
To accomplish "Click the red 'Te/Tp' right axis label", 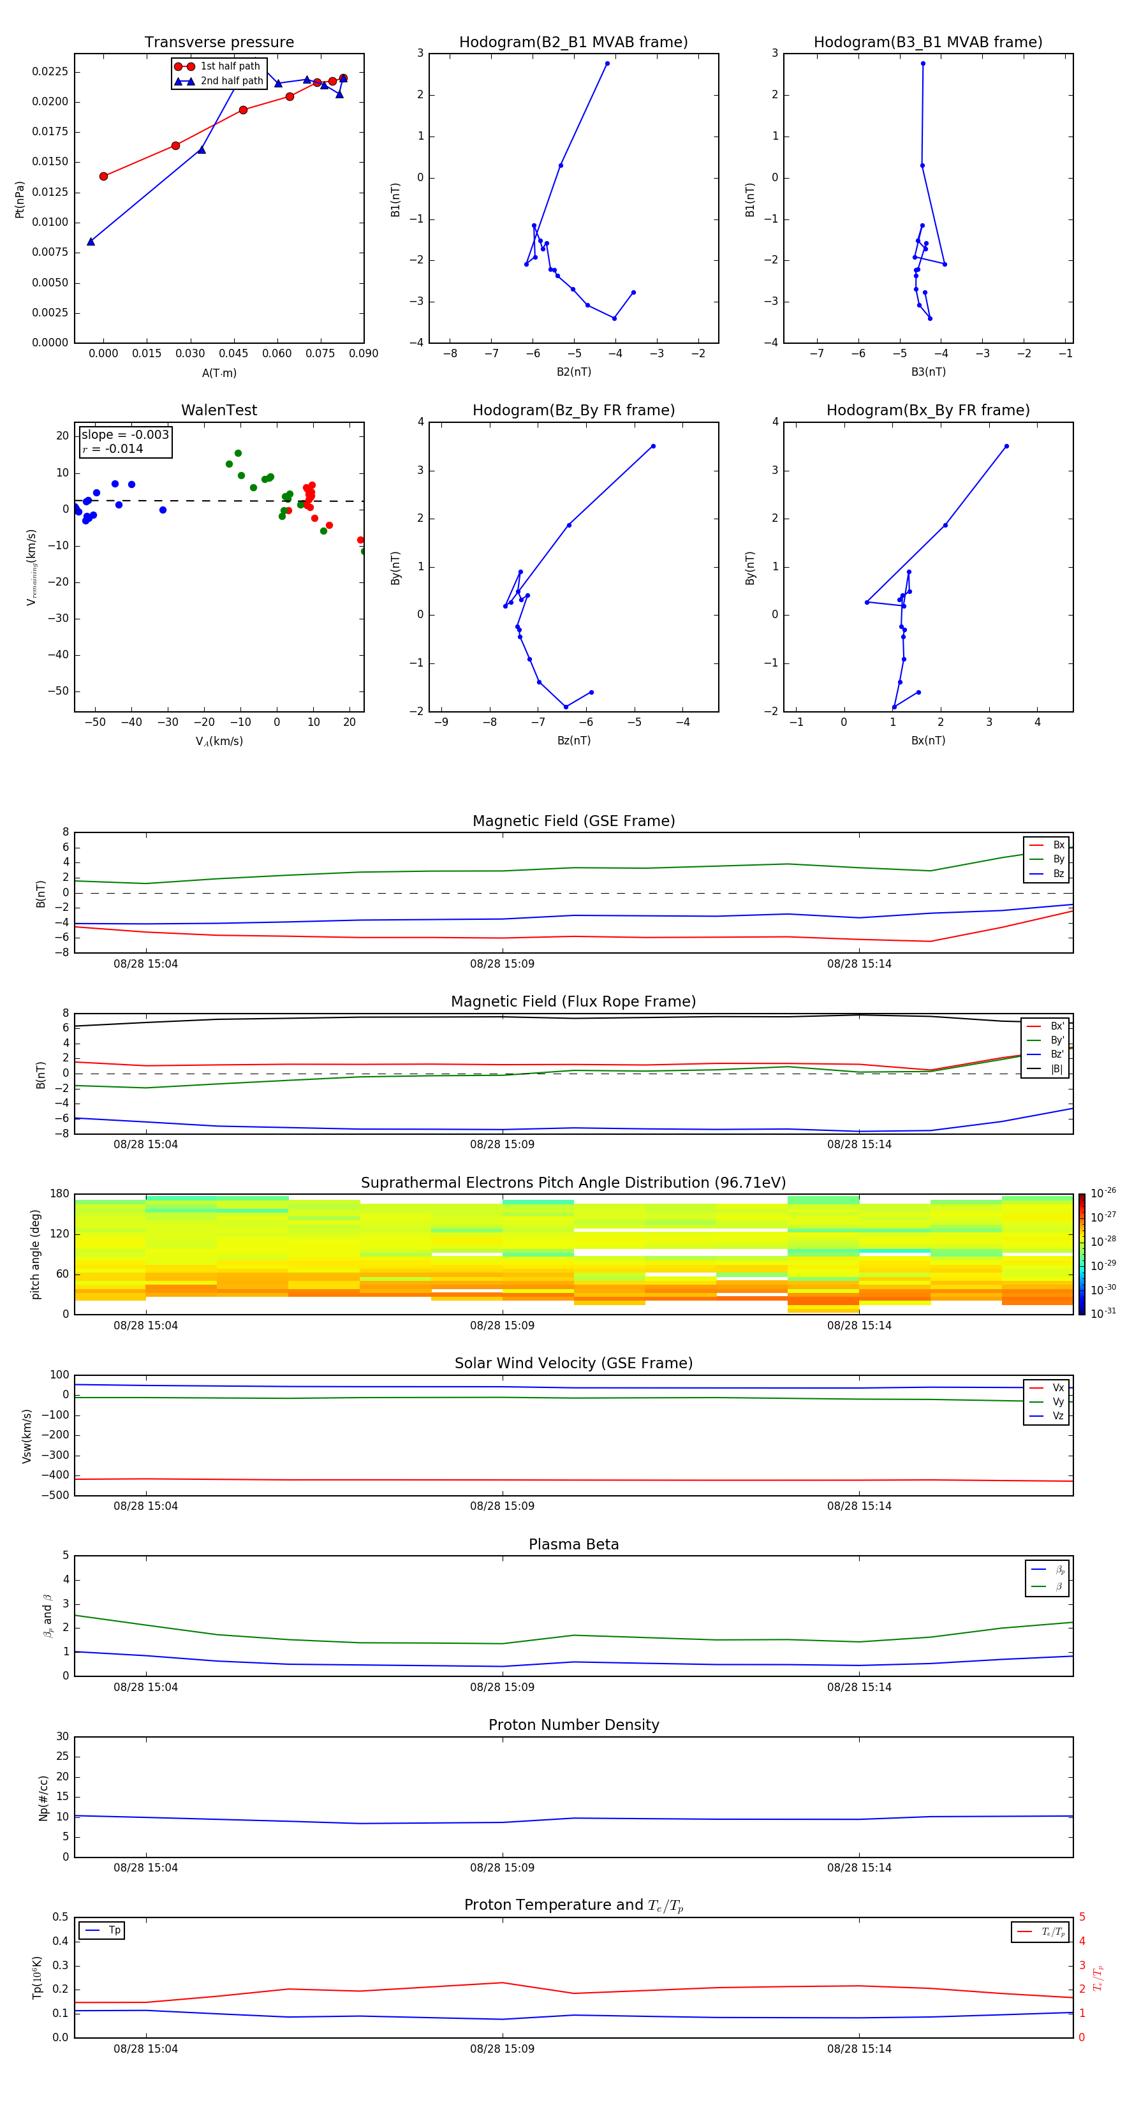I will pyautogui.click(x=1098, y=1977).
